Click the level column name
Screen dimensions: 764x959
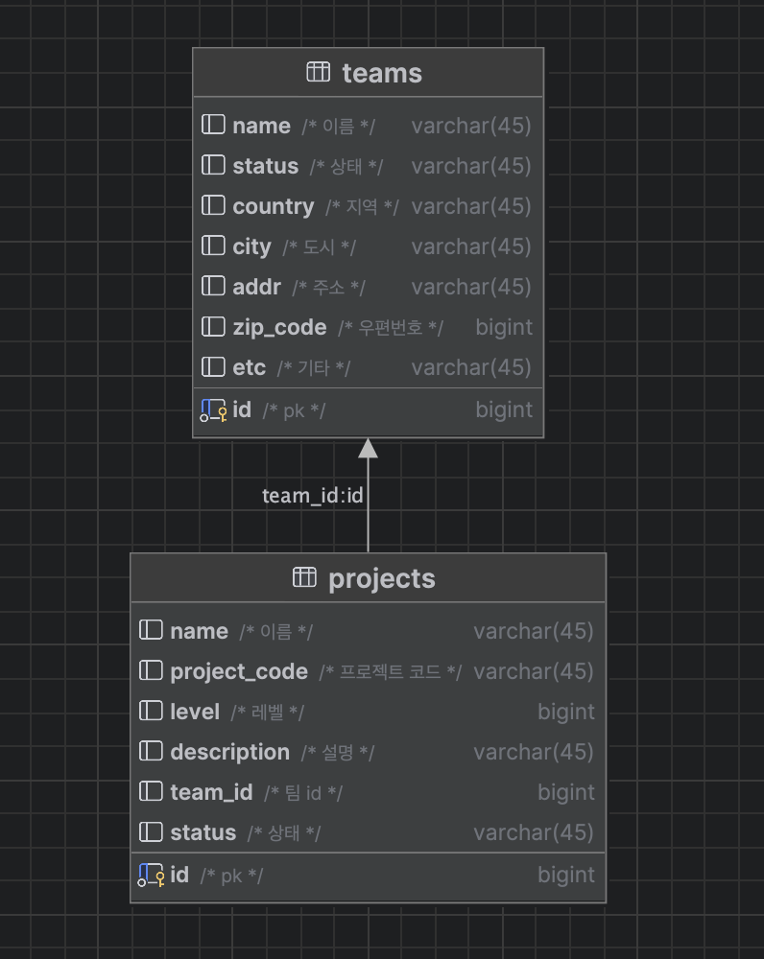point(195,712)
